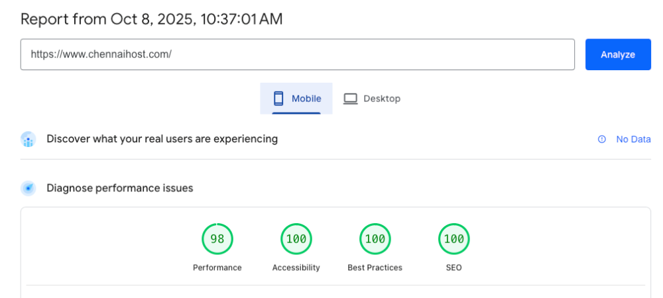Viewport: 663px width, 298px height.
Task: Go to the SEO label under gauge
Action: click(x=454, y=268)
